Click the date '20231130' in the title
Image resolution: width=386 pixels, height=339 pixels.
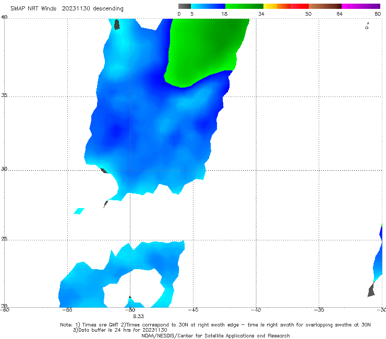tap(76, 8)
